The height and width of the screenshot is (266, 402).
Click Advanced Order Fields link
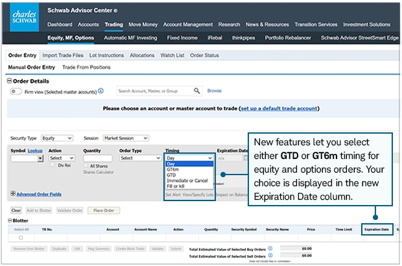(39, 194)
